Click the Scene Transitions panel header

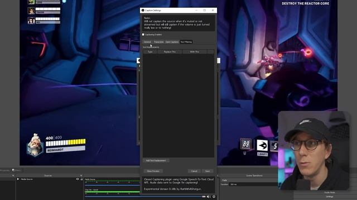pyautogui.click(x=254, y=176)
